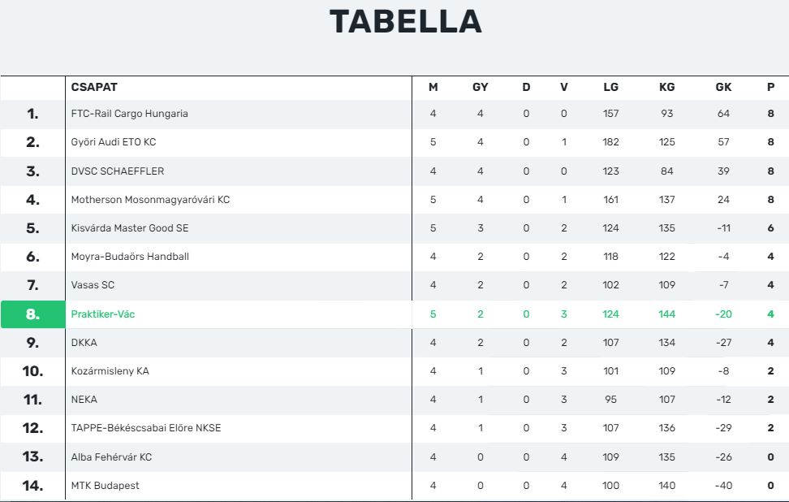The image size is (789, 502).
Task: Click the FTC-Rail Cargo Hungaria team name
Action: click(129, 114)
